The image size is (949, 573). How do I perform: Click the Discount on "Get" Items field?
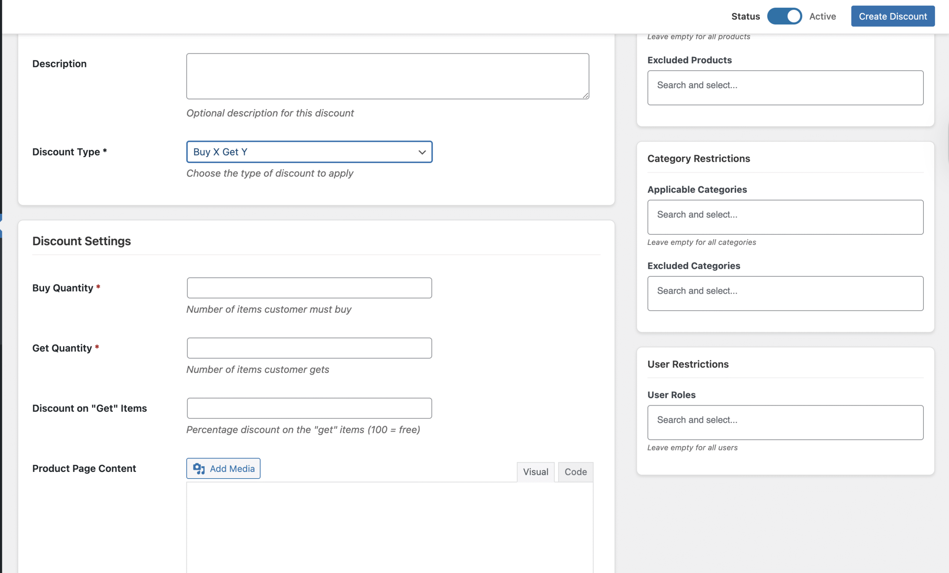(309, 408)
